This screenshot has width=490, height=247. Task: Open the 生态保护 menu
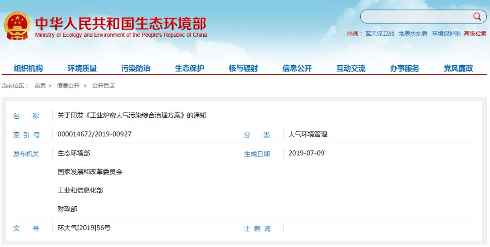[189, 68]
